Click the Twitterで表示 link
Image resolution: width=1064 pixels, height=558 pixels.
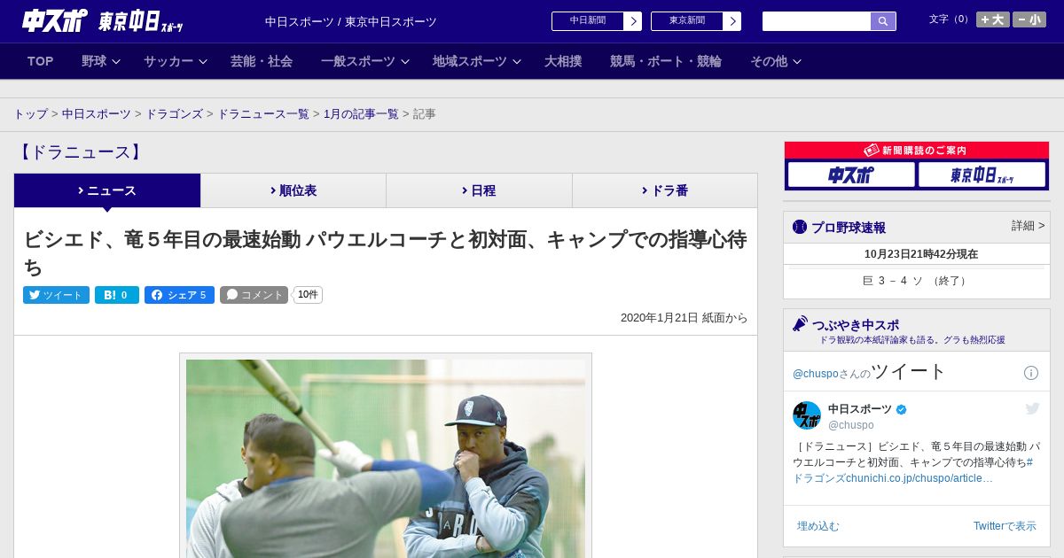click(1005, 526)
